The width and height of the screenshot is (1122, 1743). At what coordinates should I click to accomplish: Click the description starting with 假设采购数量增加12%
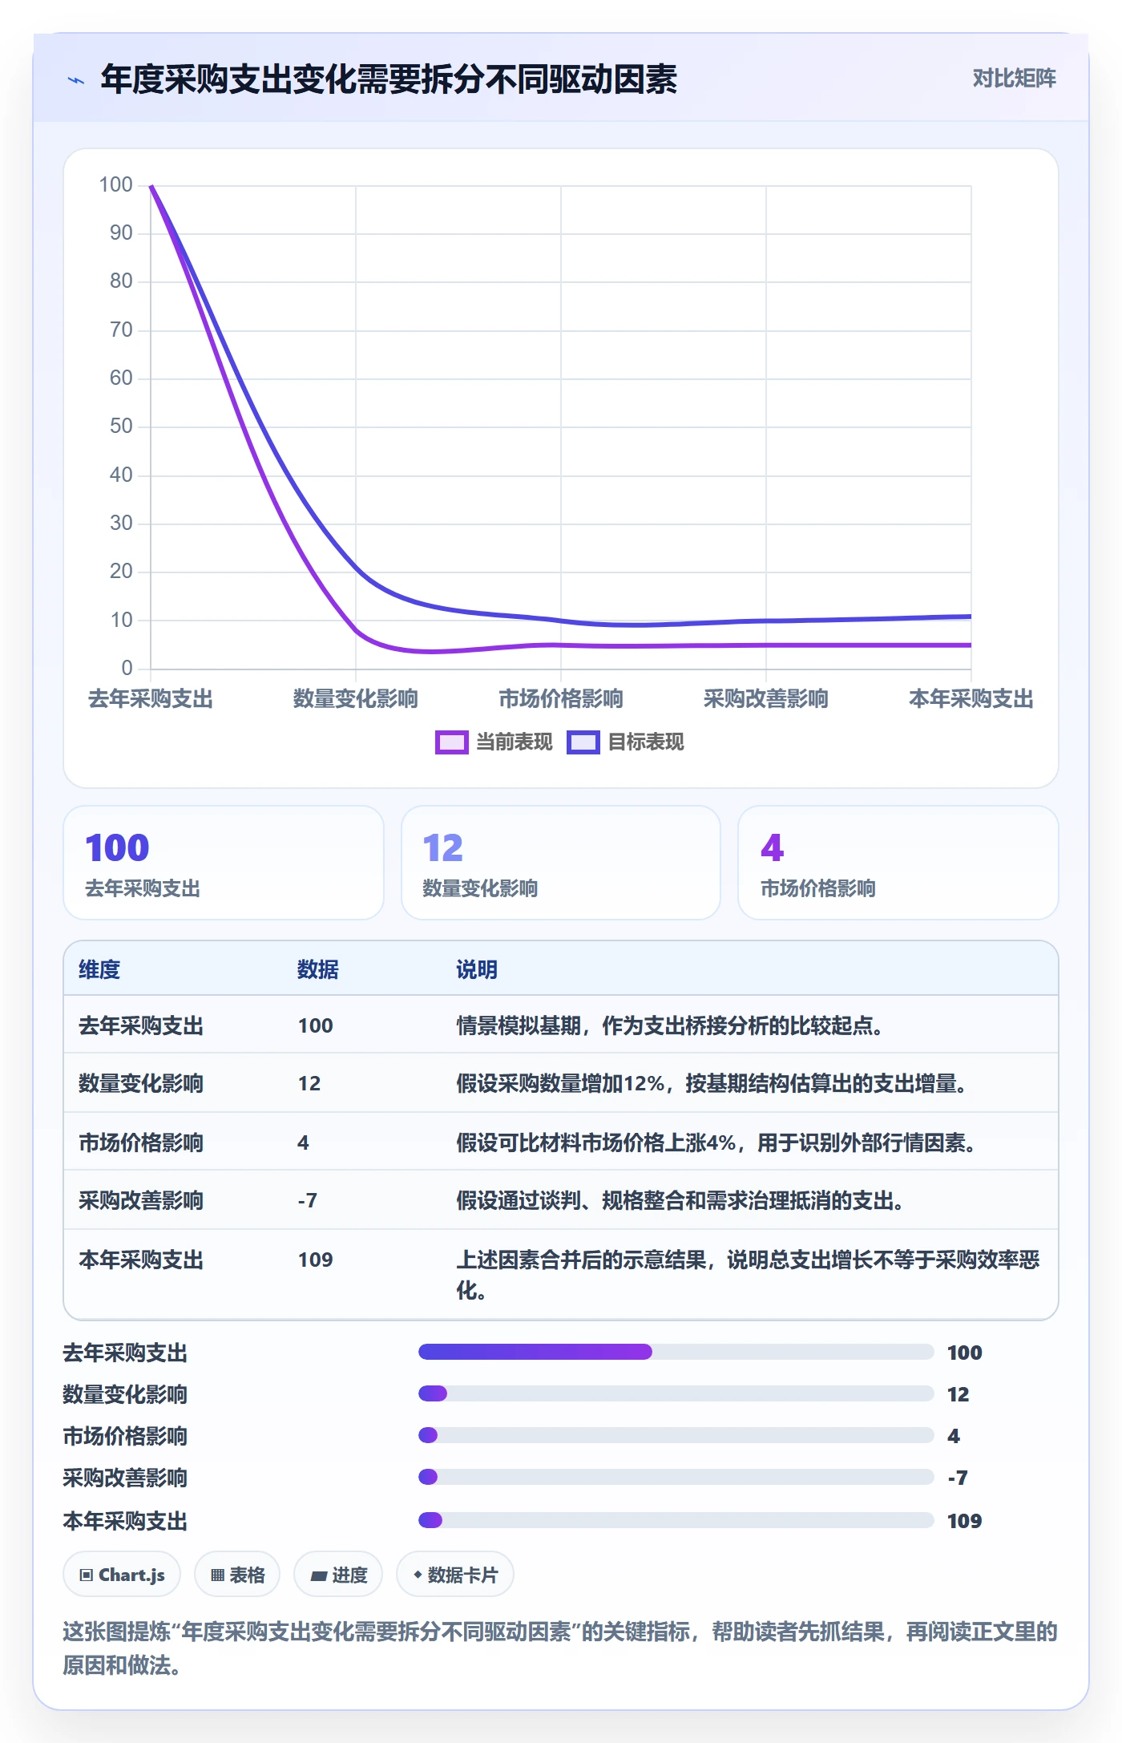pos(711,1083)
